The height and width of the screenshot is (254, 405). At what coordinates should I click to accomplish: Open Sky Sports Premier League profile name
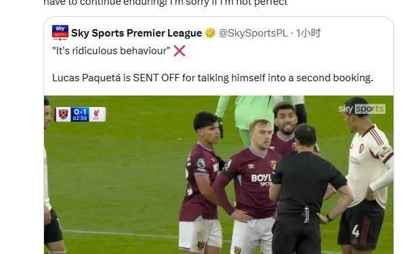tap(136, 33)
